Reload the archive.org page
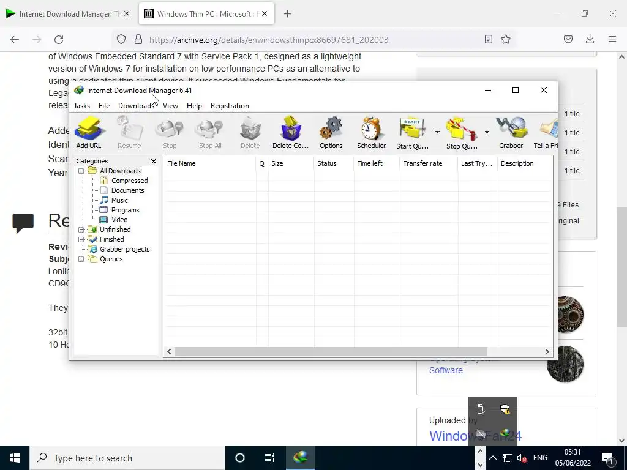 (x=59, y=40)
